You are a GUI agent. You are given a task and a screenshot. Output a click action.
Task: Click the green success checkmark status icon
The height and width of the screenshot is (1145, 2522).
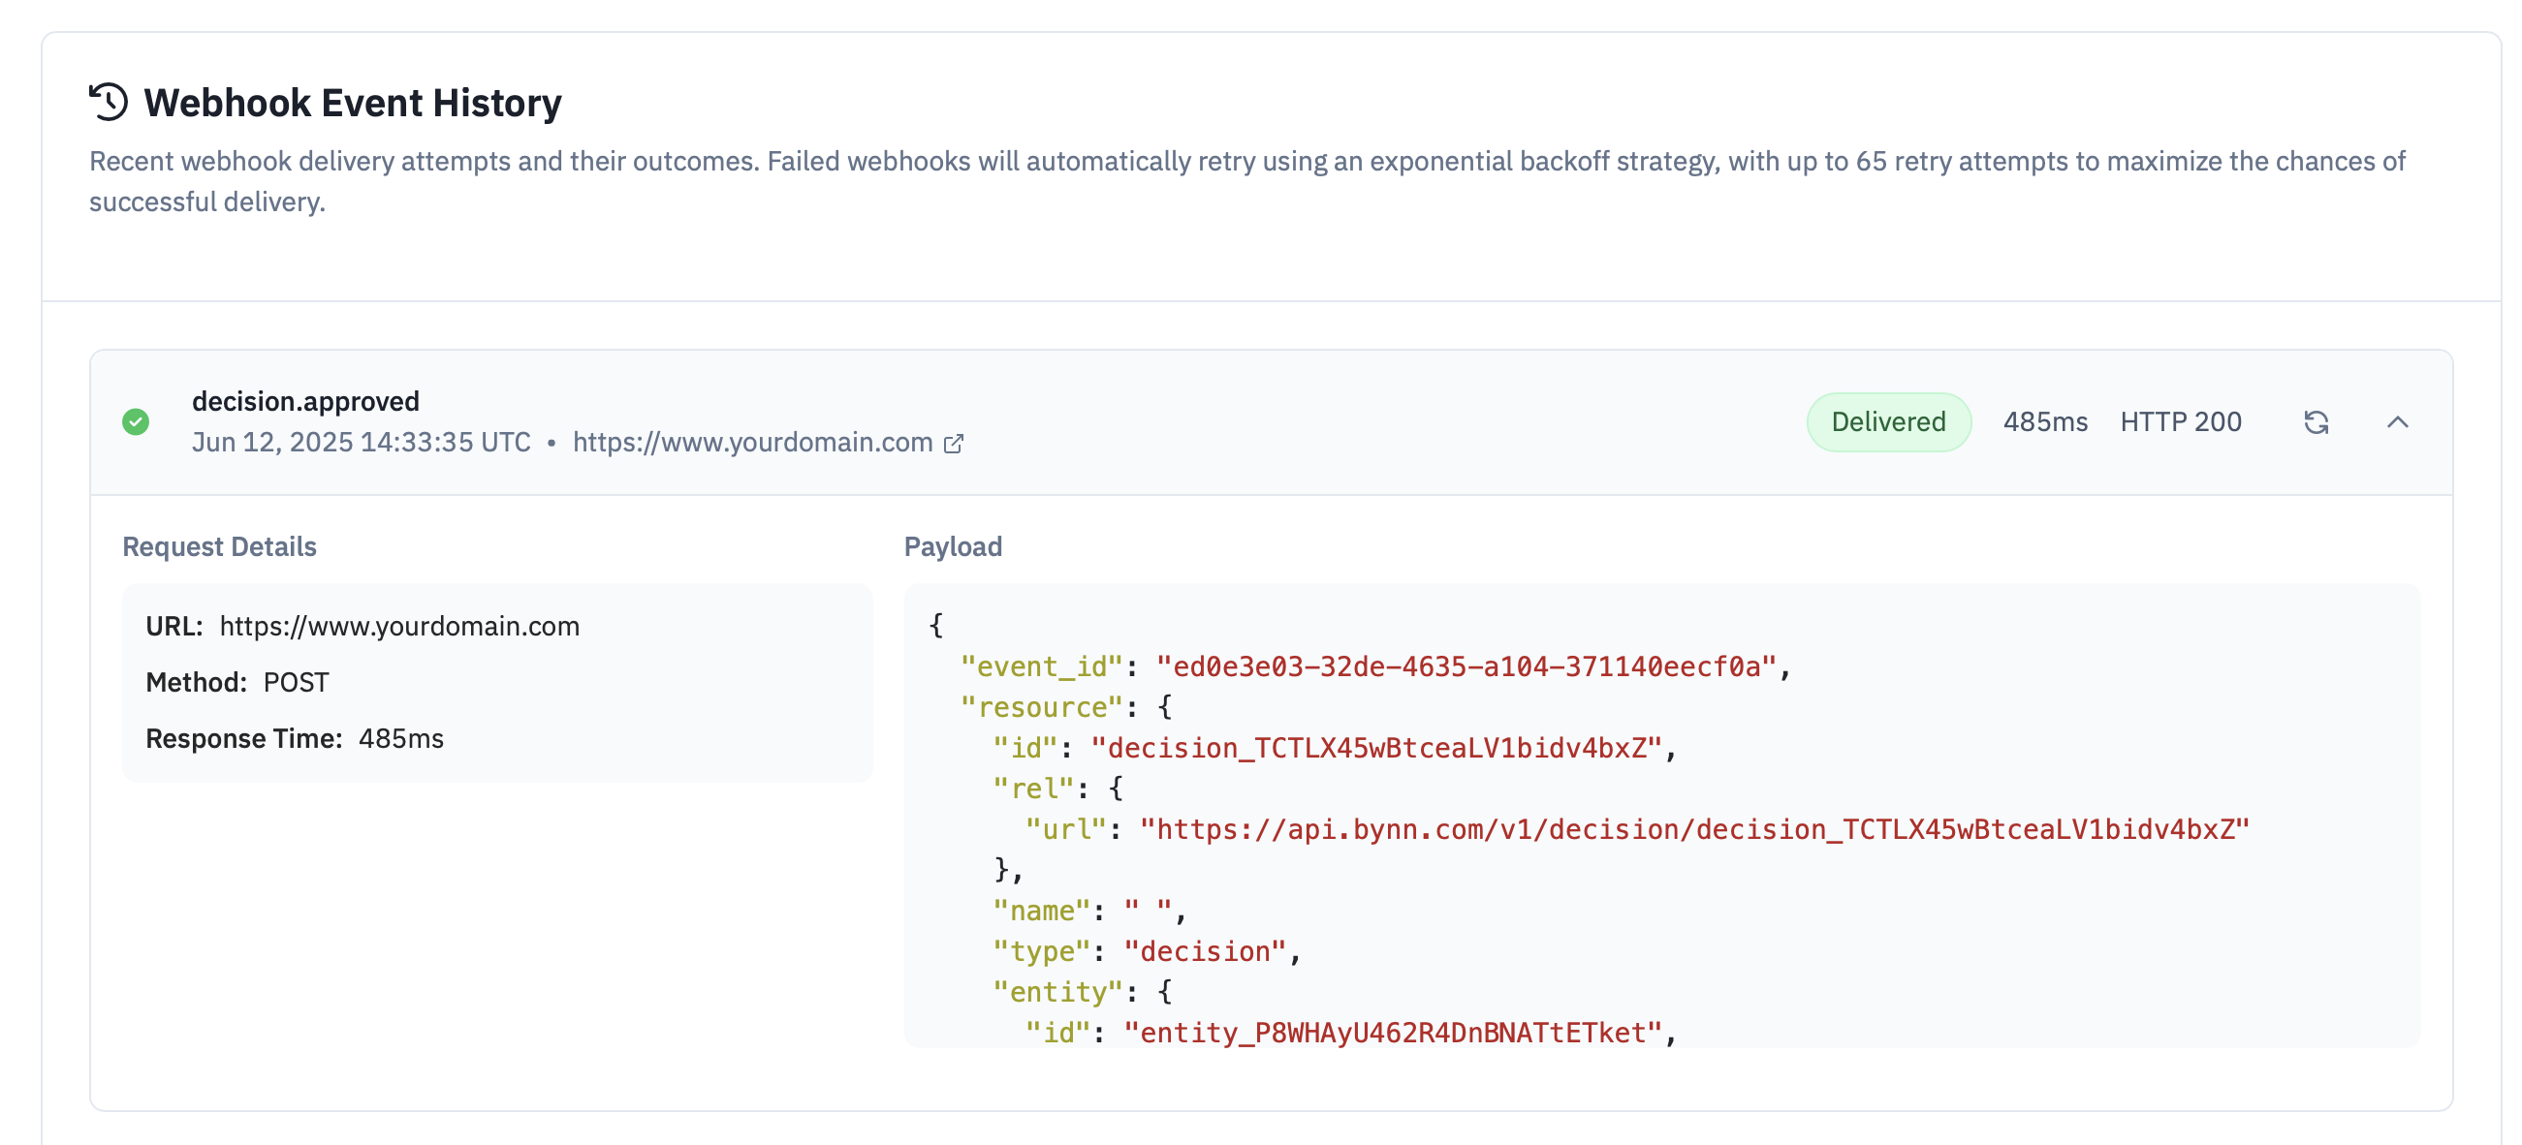tap(136, 421)
